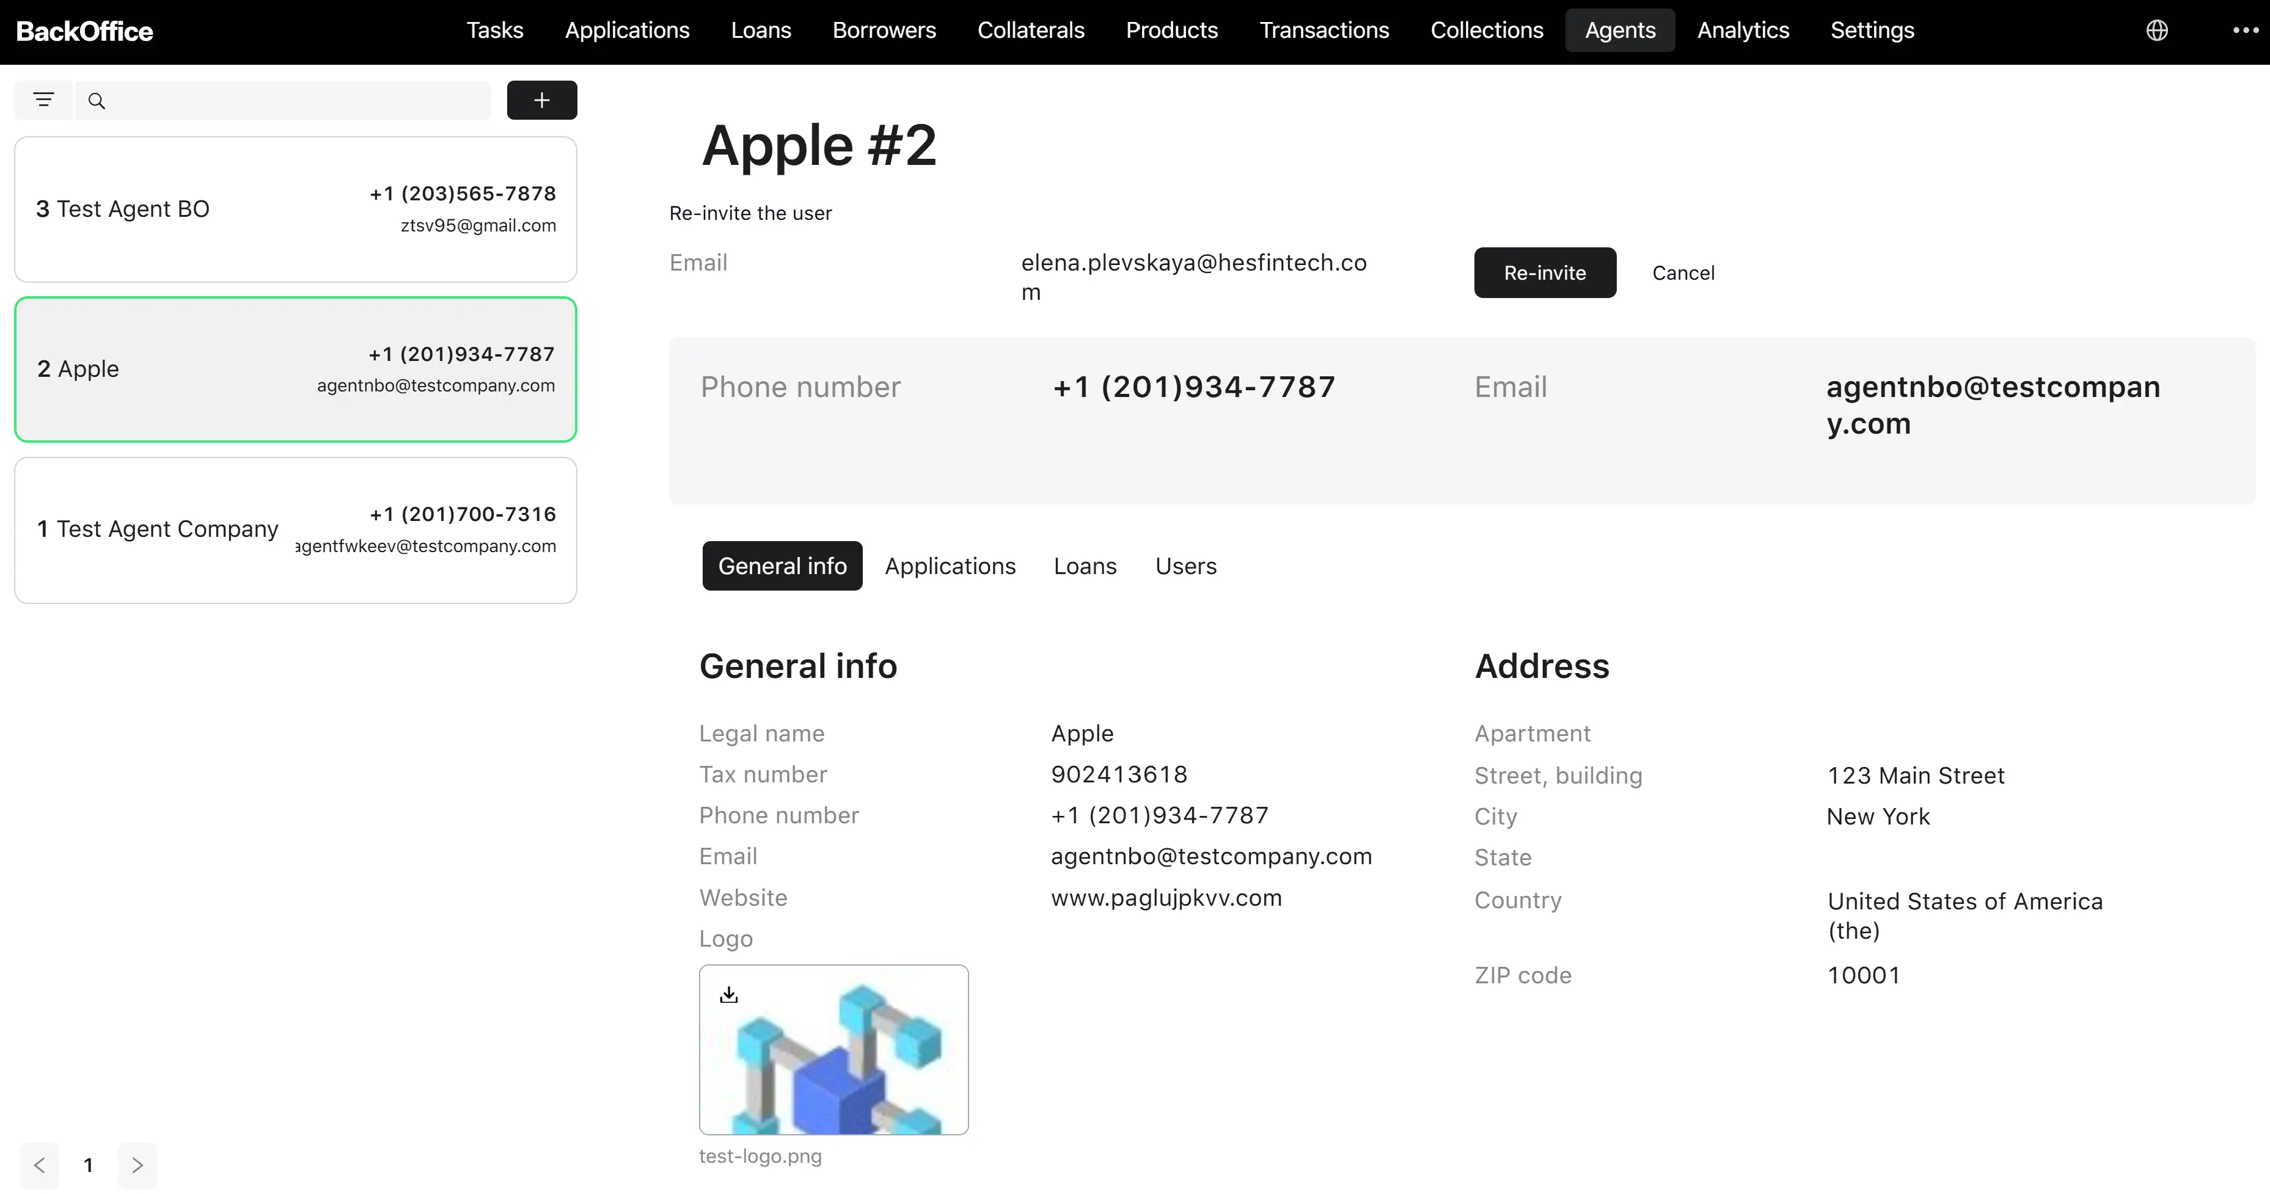Add a new agent with plus button
This screenshot has width=2270, height=1194.
point(542,100)
